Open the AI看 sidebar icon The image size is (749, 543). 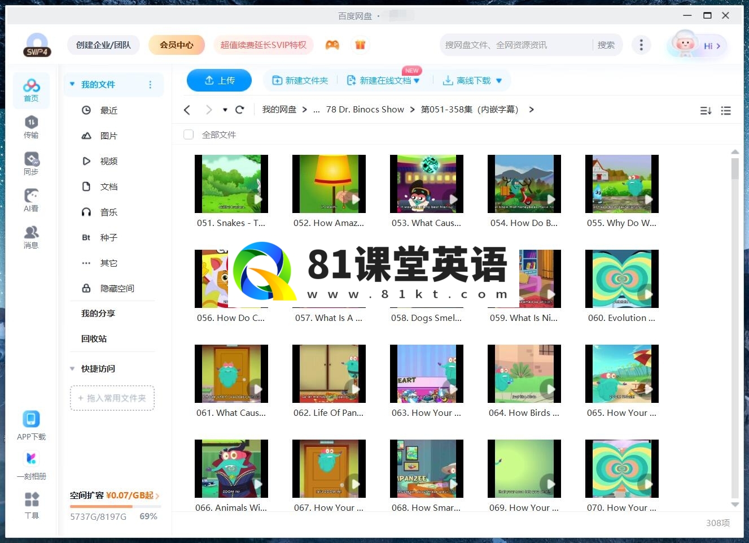[x=31, y=201]
